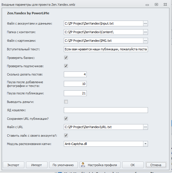The image size is (172, 173).
Task: Click the Пауза после публикации field
Action: 75,93
